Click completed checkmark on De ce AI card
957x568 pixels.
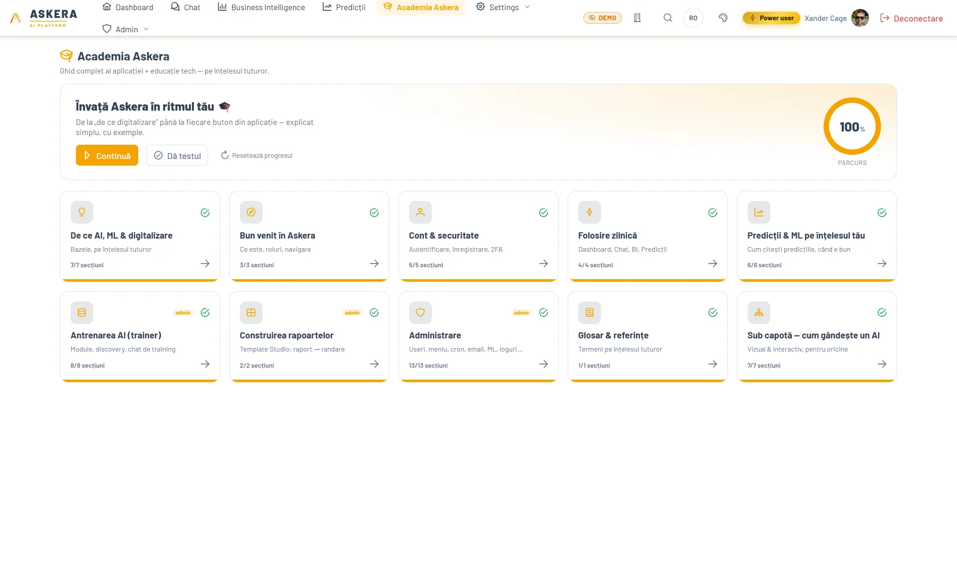click(205, 213)
